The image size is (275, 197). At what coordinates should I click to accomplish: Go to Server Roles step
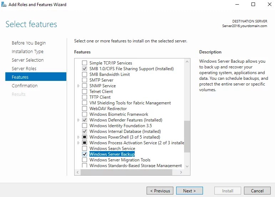coord(24,68)
